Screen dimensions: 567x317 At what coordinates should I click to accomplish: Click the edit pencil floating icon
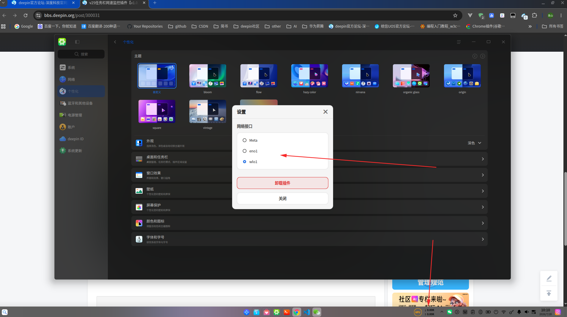click(x=549, y=278)
